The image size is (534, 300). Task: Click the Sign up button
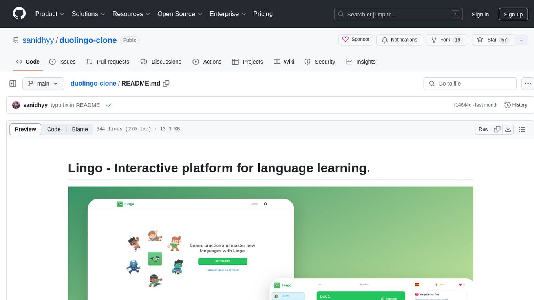(x=513, y=14)
